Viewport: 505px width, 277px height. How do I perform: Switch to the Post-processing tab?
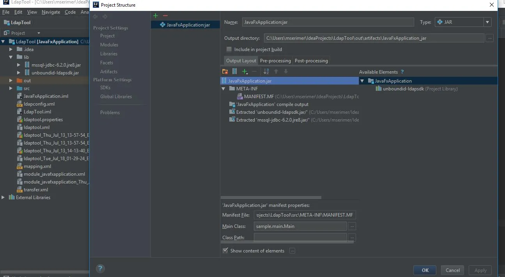311,60
